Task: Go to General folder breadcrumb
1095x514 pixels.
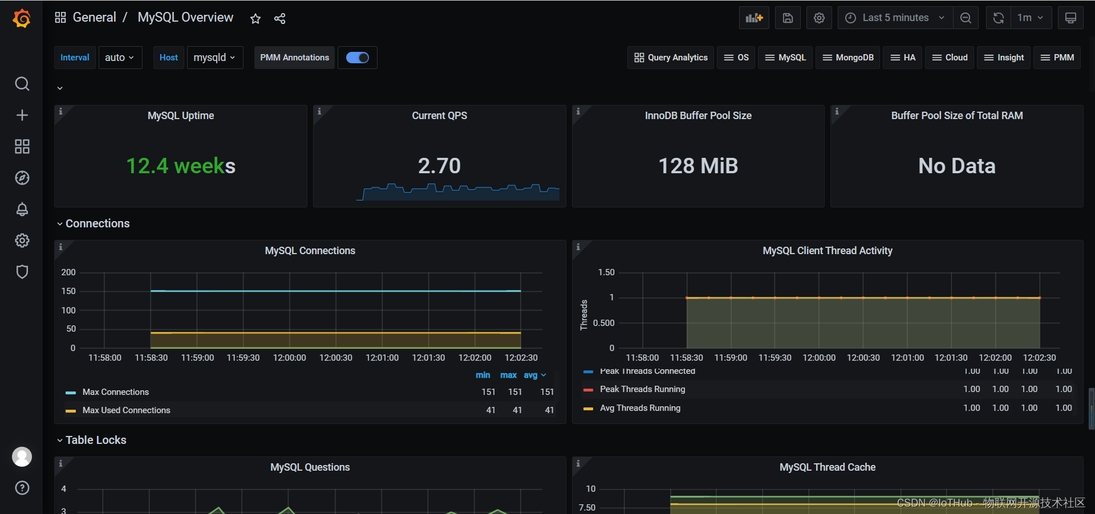Action: [x=94, y=18]
